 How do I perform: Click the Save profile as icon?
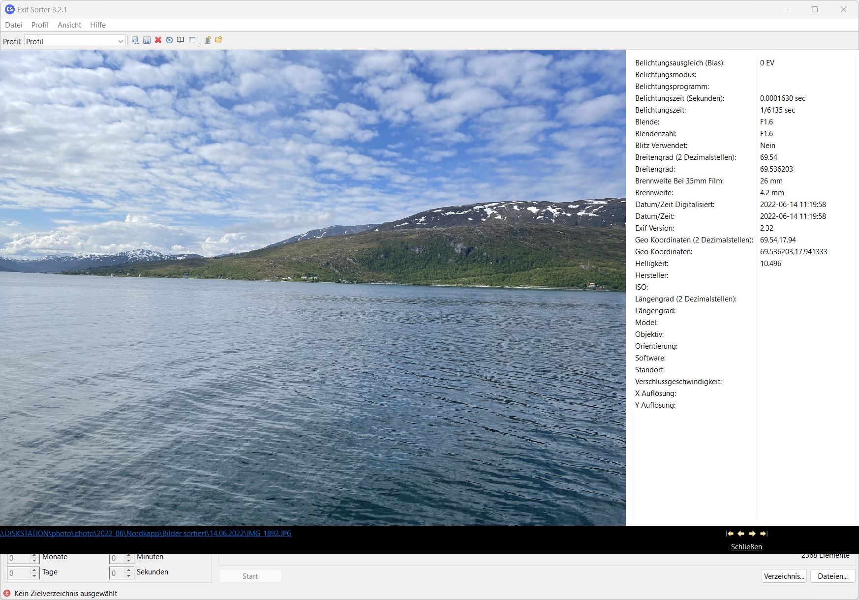tap(135, 40)
